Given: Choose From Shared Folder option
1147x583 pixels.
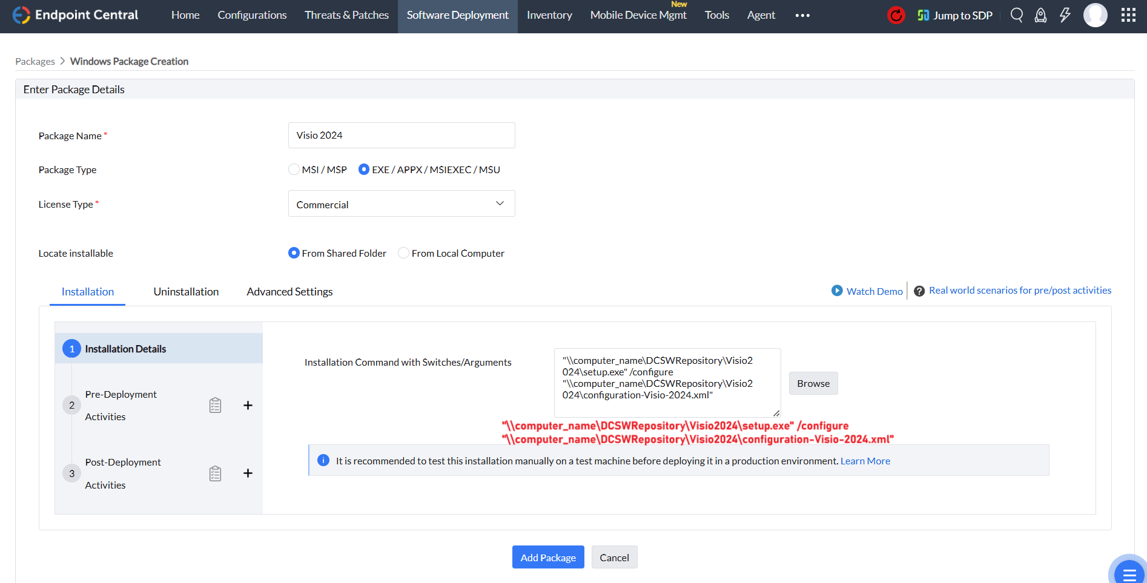Looking at the screenshot, I should 294,253.
